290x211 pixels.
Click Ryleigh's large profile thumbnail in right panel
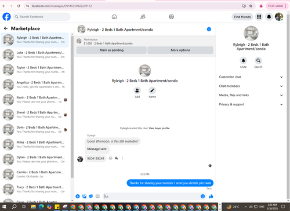coord(251,34)
